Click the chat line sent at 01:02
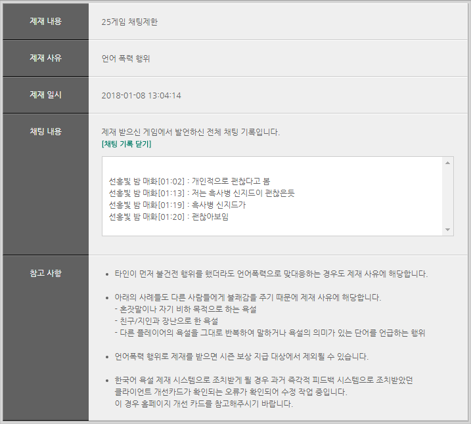 coord(189,180)
